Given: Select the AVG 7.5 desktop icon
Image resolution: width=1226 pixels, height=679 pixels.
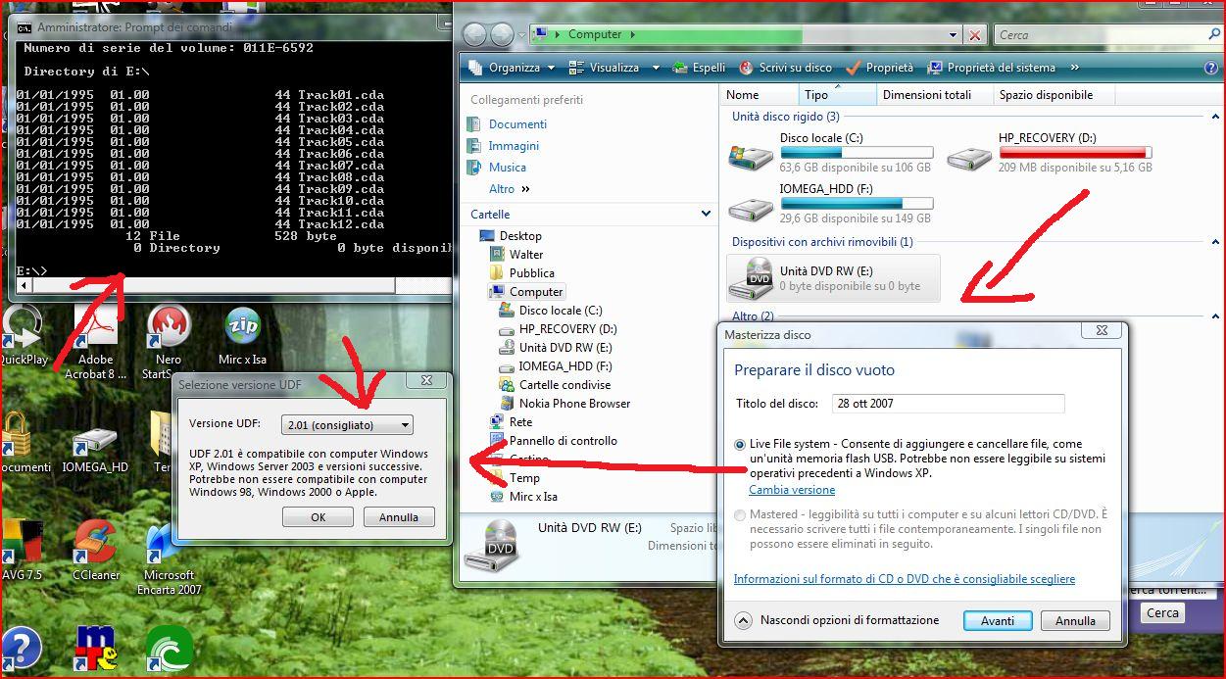Looking at the screenshot, I should (x=21, y=551).
